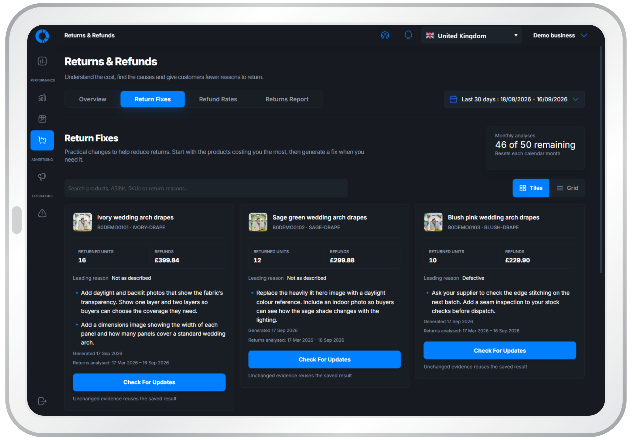Click the B0DEMO0101 · IVORY-DRAPE SKU text

coord(131,227)
